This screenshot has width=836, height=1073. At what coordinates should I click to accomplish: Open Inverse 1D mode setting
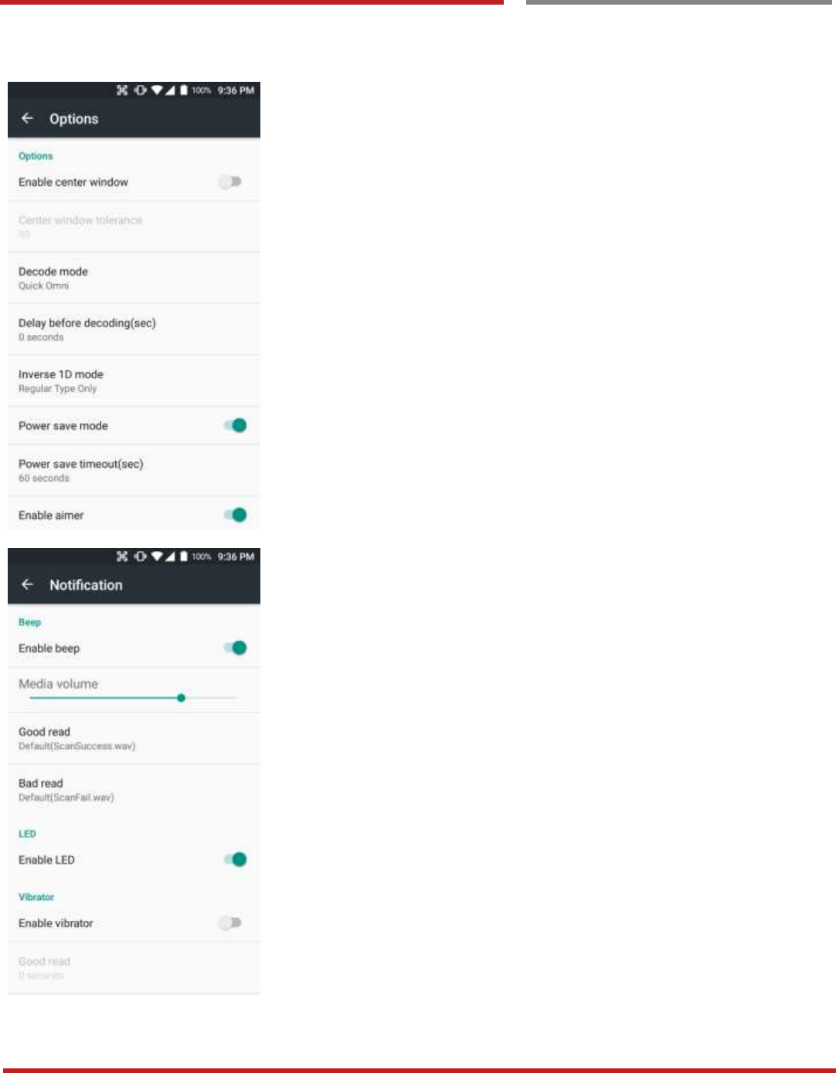point(134,381)
